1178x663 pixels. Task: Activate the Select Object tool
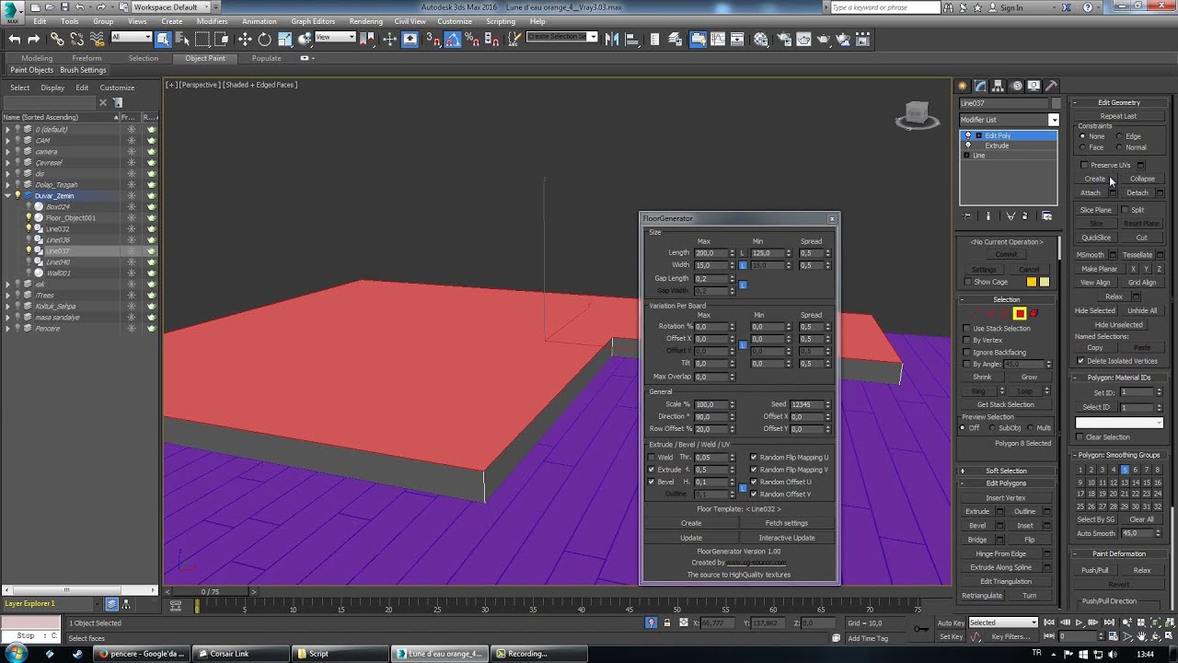(x=163, y=39)
